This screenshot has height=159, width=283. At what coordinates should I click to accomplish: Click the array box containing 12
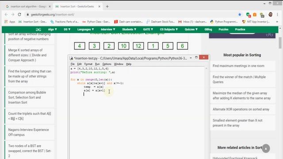point(138,46)
